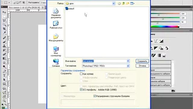Go up one folder level in dialog
Screen dimensions: 193x109
pos(123,3)
